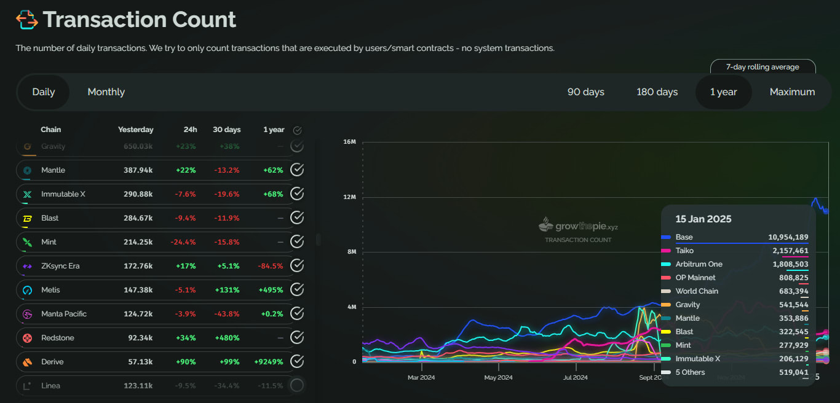
Task: Enable the Linea chain checkbox
Action: [x=297, y=386]
